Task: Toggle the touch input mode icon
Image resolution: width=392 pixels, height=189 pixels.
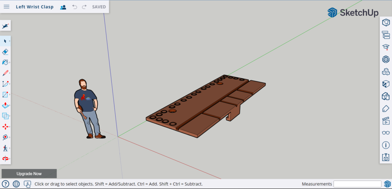Action: point(27,184)
